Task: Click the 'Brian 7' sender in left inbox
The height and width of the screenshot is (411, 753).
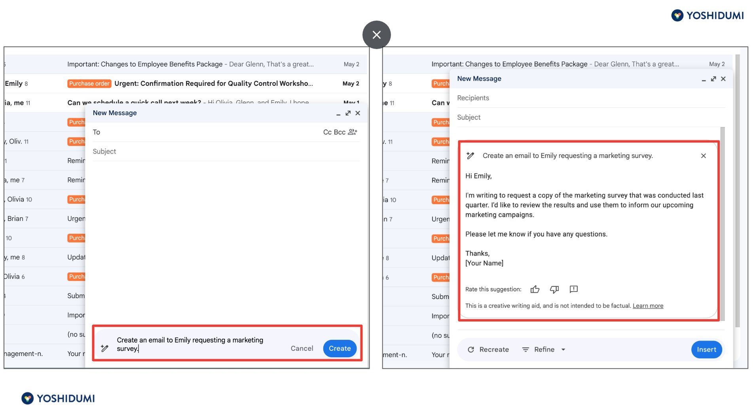Action: click(18, 219)
